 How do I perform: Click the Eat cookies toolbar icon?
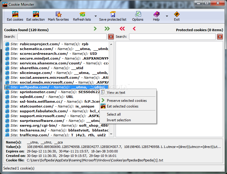tap(15, 14)
